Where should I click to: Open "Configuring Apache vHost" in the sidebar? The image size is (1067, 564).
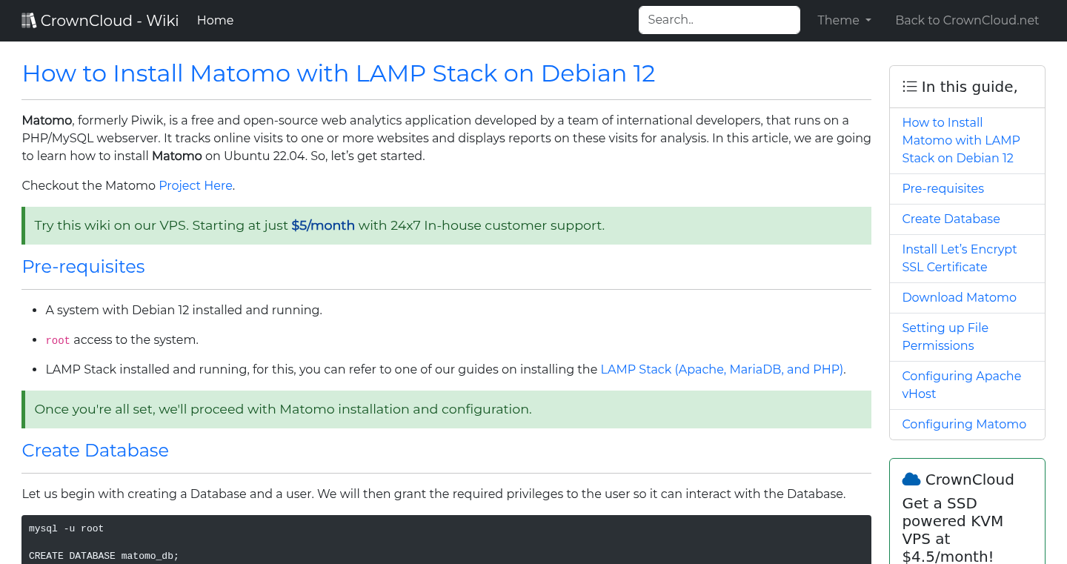pyautogui.click(x=961, y=385)
